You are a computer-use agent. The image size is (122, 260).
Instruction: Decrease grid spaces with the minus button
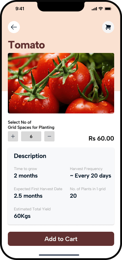[49, 136]
